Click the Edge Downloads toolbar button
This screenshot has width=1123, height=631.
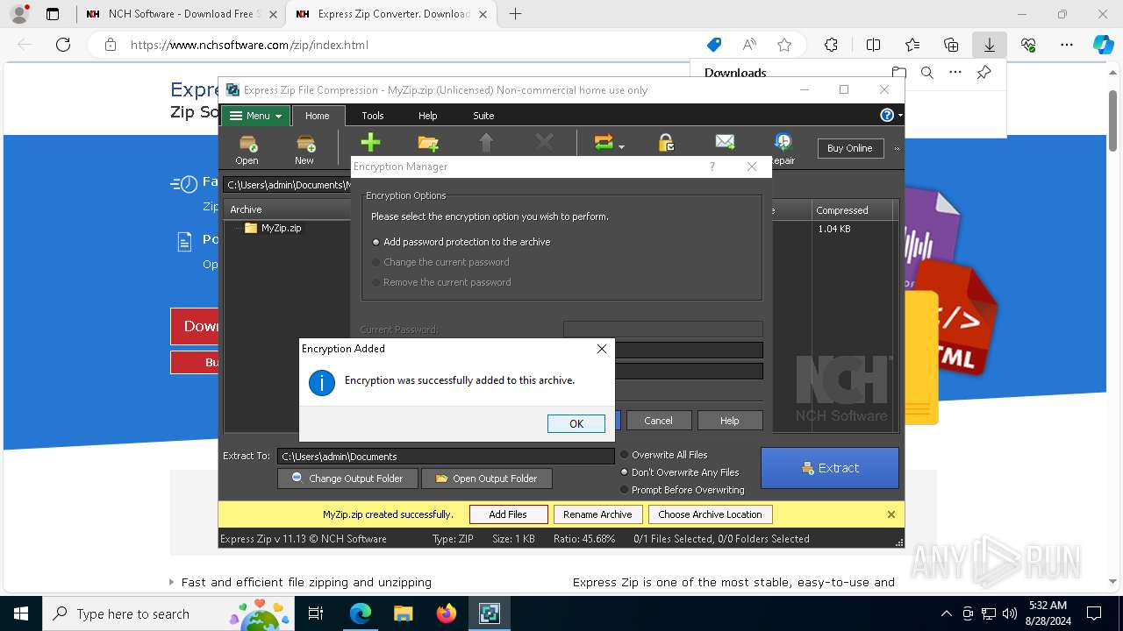990,45
